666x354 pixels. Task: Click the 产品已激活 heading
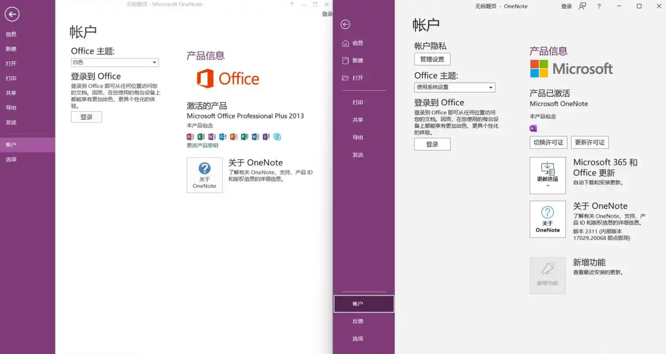coord(550,93)
